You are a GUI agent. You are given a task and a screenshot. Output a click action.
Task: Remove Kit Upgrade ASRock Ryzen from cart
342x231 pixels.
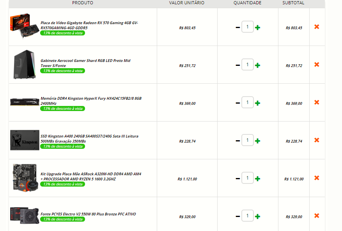tap(317, 178)
